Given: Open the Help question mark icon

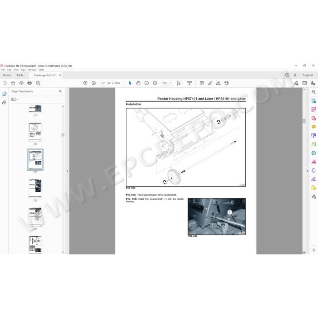Looking at the screenshot, I should [x=287, y=75].
